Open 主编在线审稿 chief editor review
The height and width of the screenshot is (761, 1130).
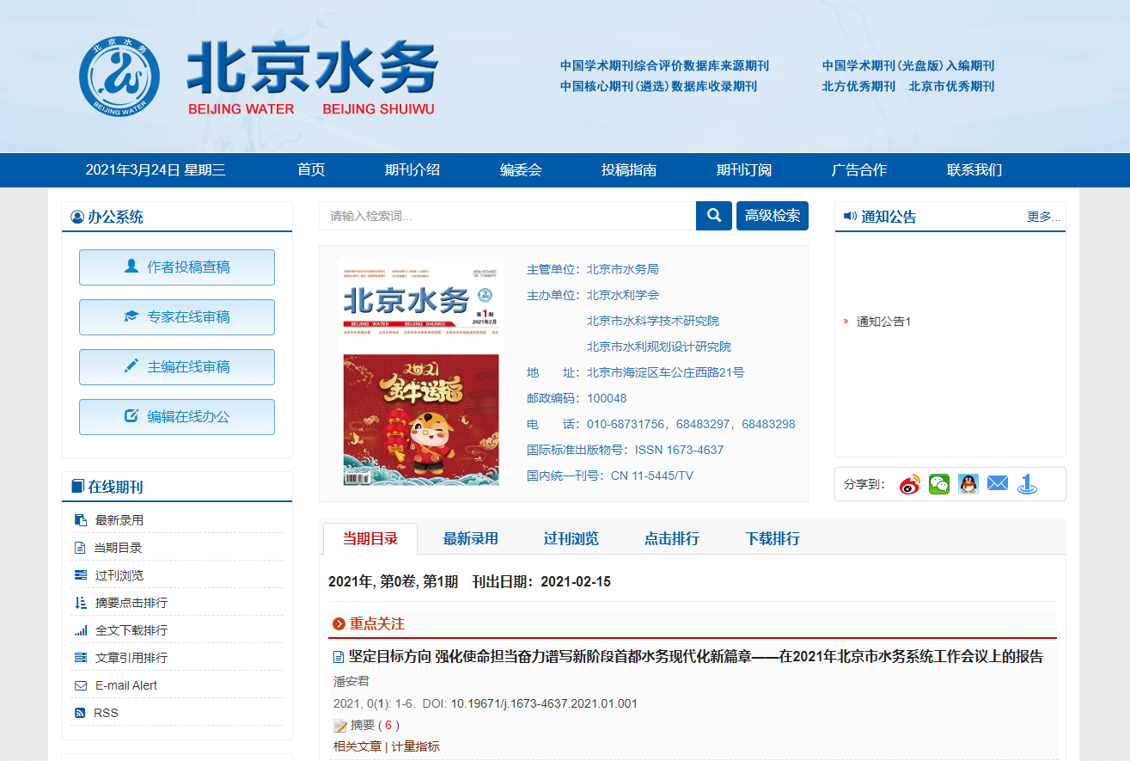point(177,367)
